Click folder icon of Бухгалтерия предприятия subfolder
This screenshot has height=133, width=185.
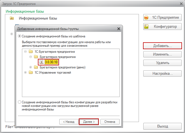(36, 57)
